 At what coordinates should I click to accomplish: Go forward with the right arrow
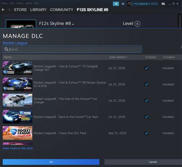[9, 10]
